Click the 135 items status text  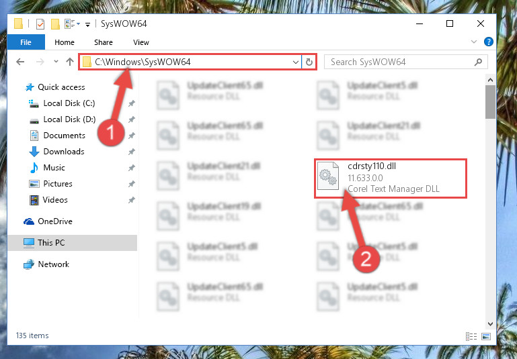[x=32, y=336]
